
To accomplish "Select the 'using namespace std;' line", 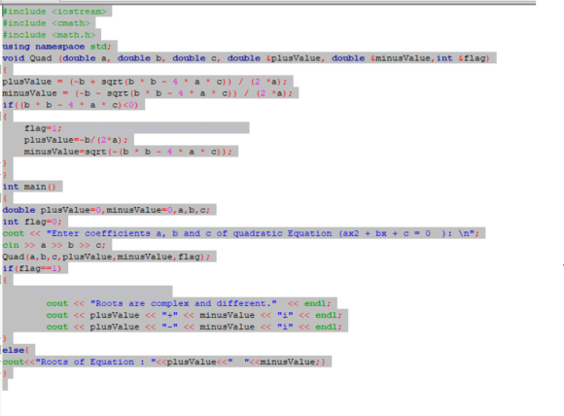I will pyautogui.click(x=57, y=47).
